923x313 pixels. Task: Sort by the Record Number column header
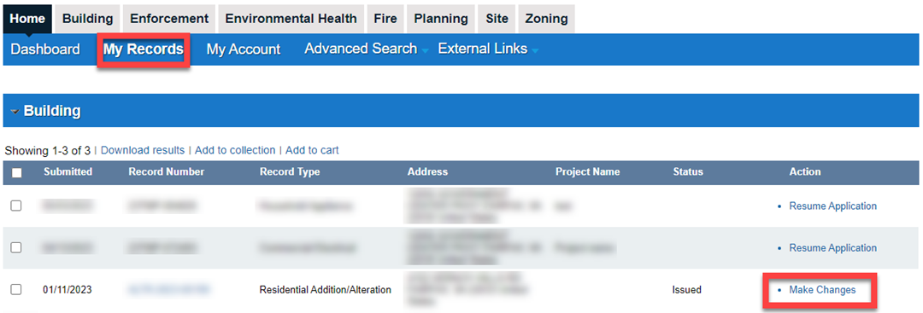[167, 172]
